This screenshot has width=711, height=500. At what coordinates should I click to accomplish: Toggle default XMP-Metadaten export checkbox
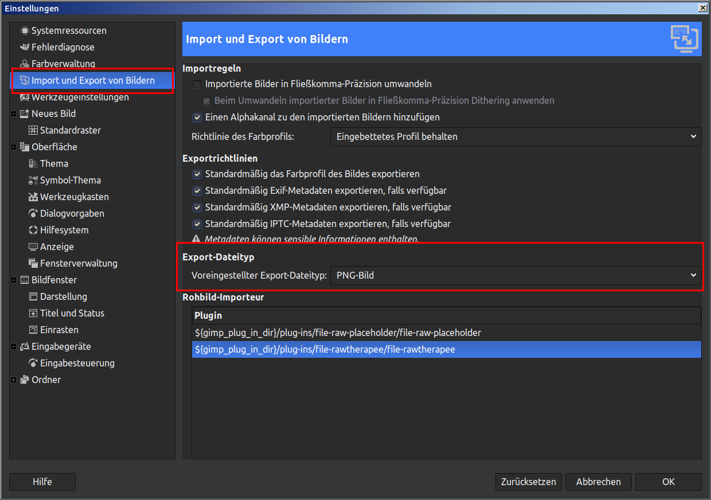[x=197, y=208]
